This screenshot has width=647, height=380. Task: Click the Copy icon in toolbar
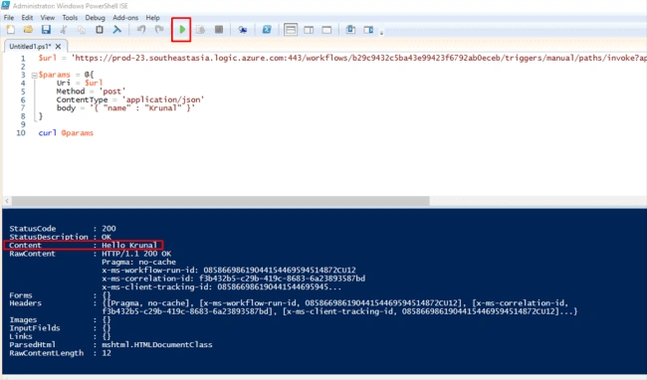82,30
